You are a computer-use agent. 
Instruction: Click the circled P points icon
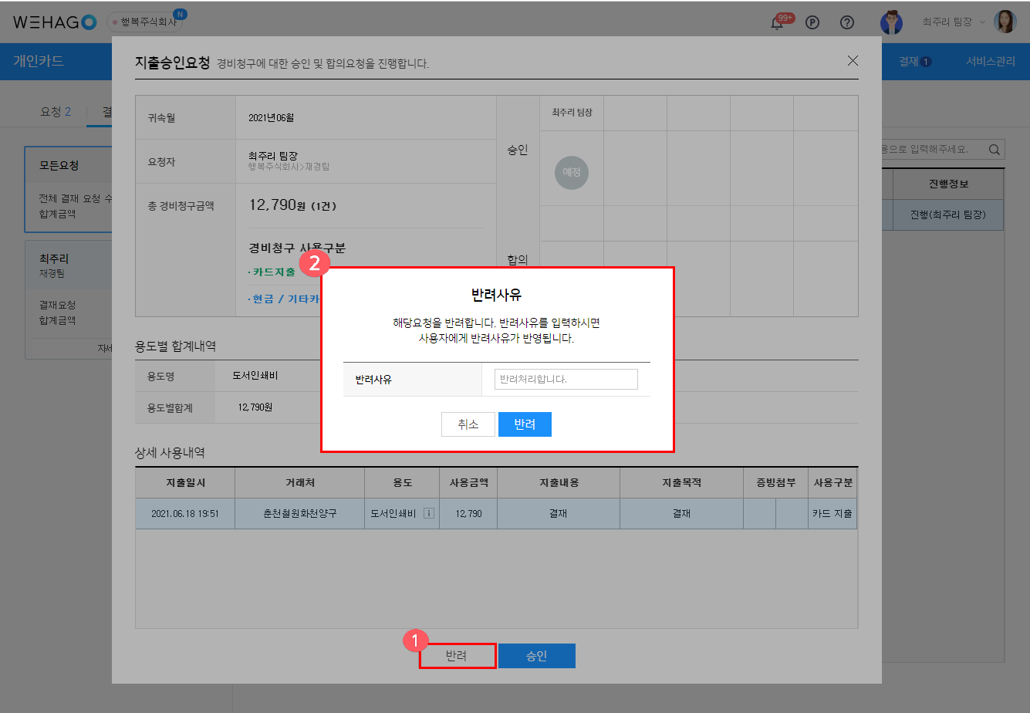[x=812, y=22]
